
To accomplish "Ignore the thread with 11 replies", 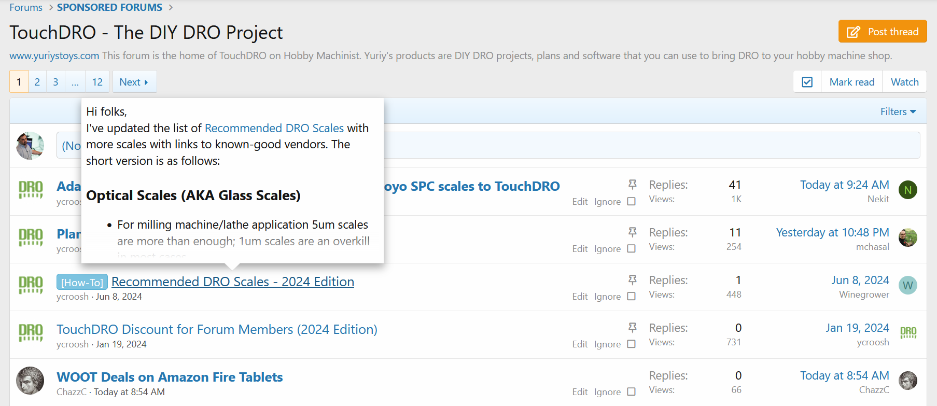I will pyautogui.click(x=607, y=249).
